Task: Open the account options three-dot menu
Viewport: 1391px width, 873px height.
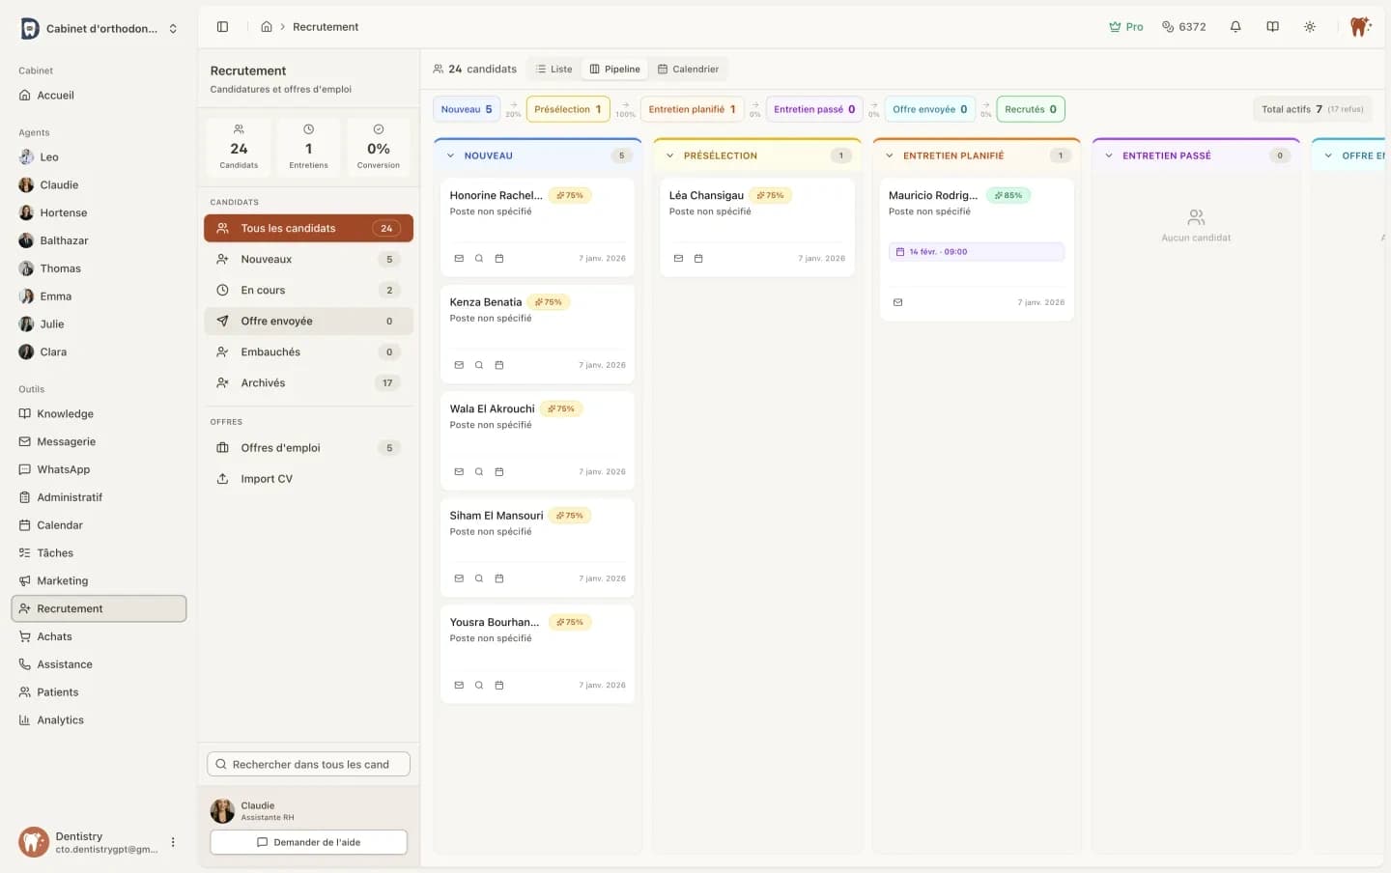Action: [173, 842]
